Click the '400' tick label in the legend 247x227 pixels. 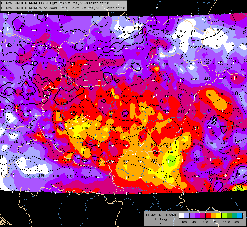click(x=195, y=222)
